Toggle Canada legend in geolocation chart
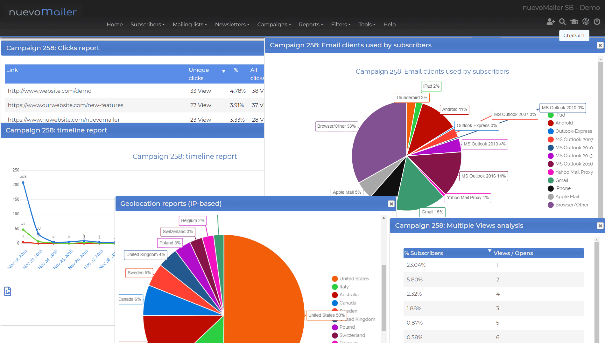This screenshot has height=343, width=605. [x=344, y=303]
